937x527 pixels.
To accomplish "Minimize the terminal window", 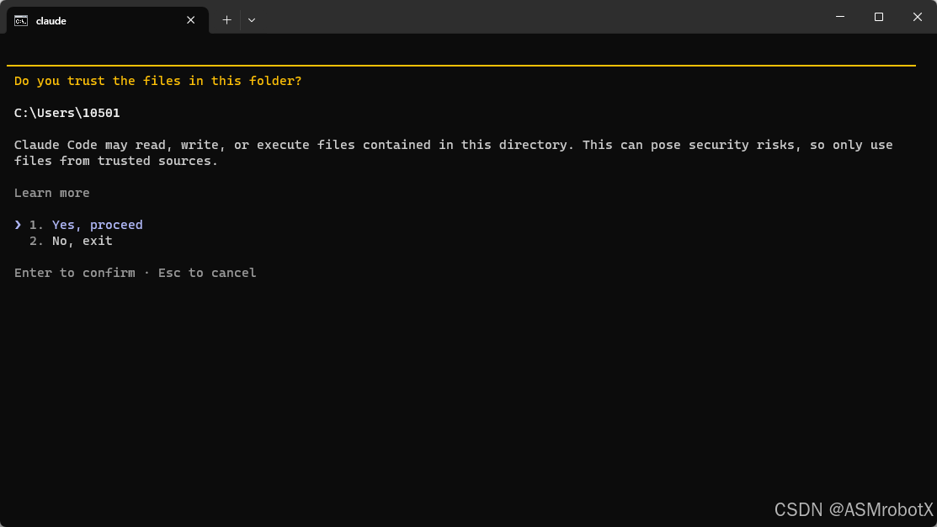I will [x=840, y=17].
